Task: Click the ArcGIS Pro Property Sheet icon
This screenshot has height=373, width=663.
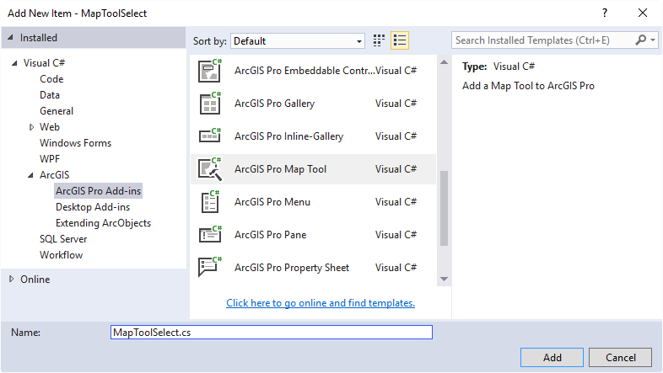Action: pos(210,267)
